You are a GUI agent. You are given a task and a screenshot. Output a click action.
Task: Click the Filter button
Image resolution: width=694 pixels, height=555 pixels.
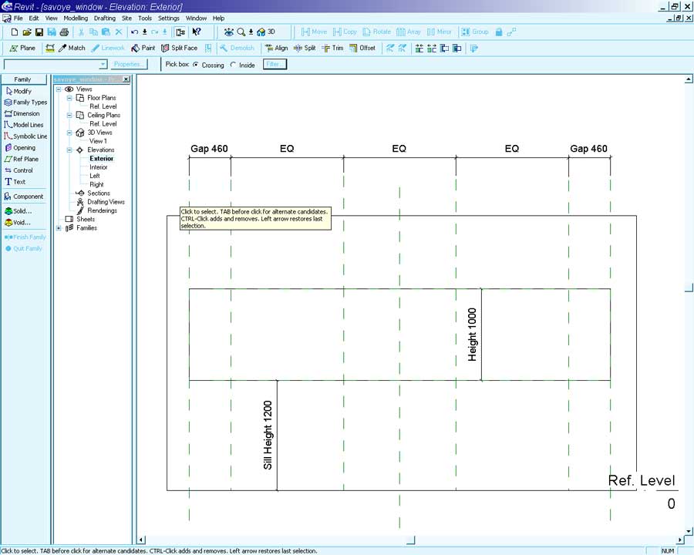pos(275,64)
